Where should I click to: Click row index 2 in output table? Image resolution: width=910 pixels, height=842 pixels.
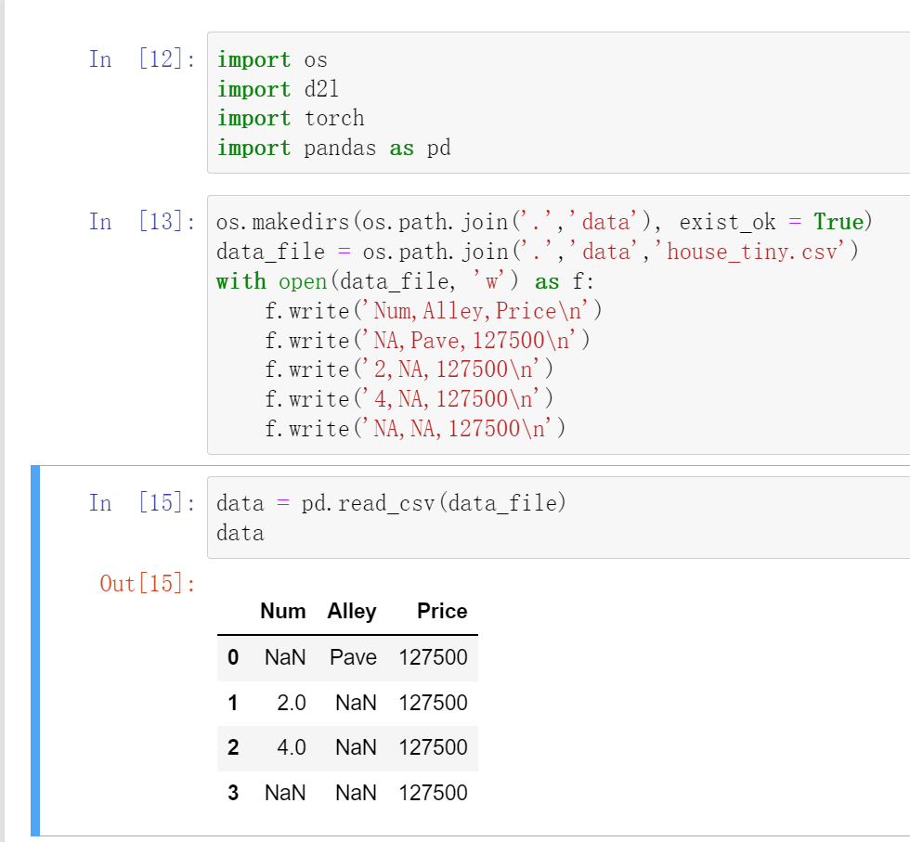coord(233,747)
